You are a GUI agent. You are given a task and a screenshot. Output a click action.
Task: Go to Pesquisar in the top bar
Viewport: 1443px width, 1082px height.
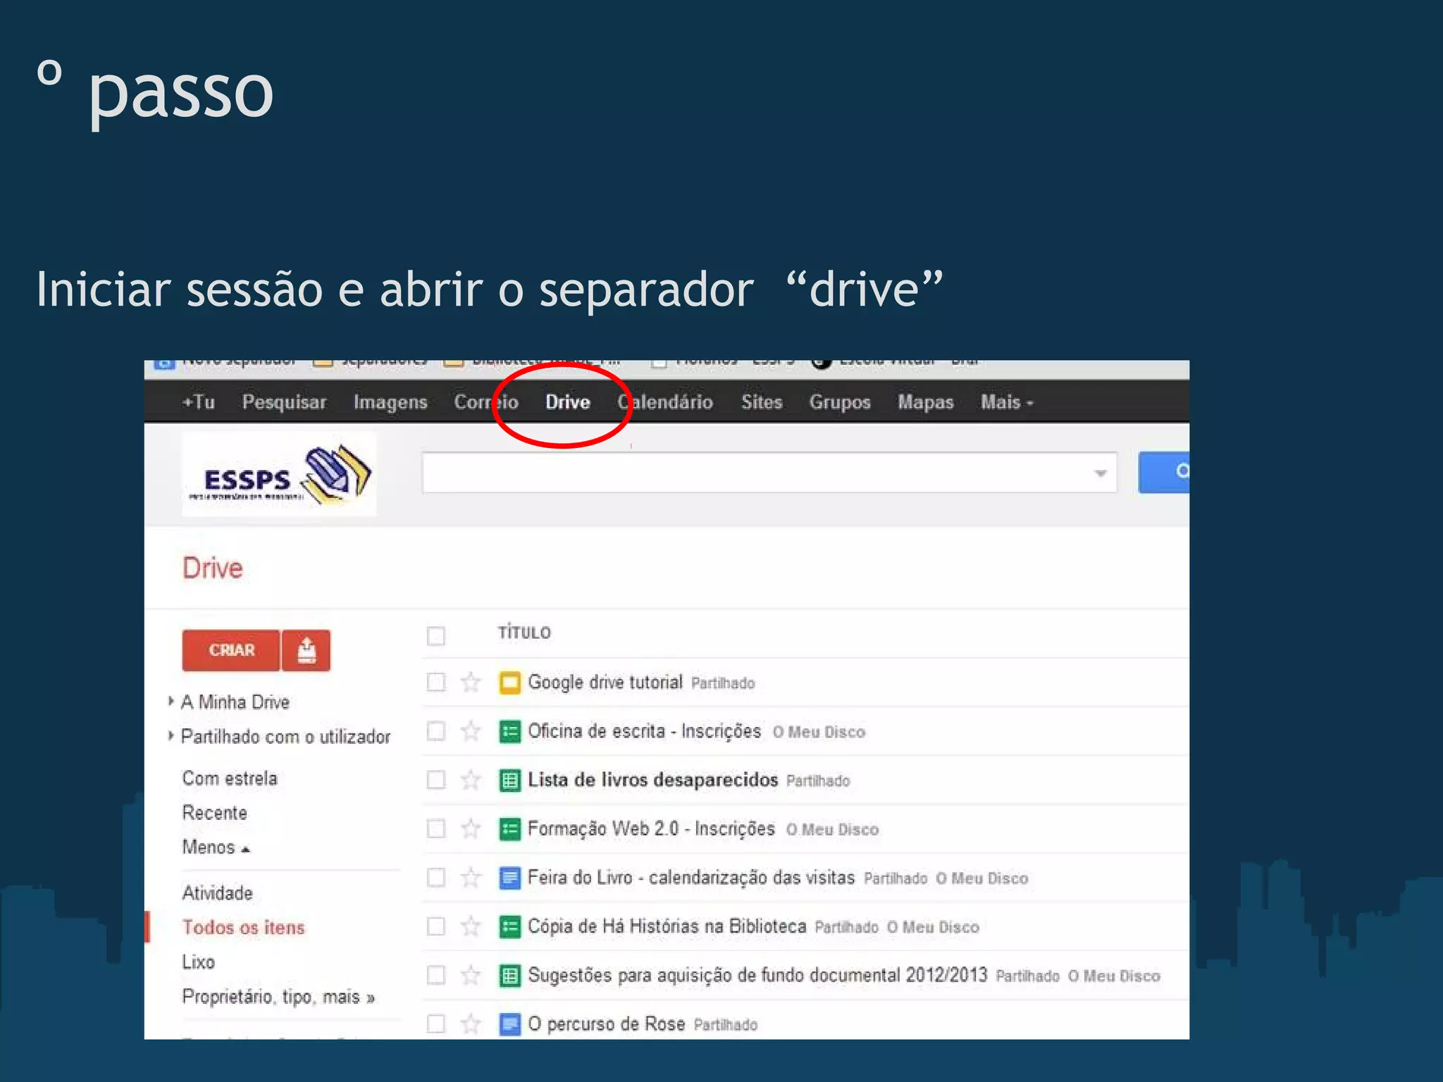[x=284, y=402]
